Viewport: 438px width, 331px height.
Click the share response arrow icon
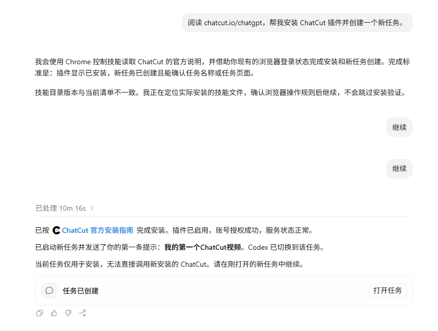click(82, 313)
